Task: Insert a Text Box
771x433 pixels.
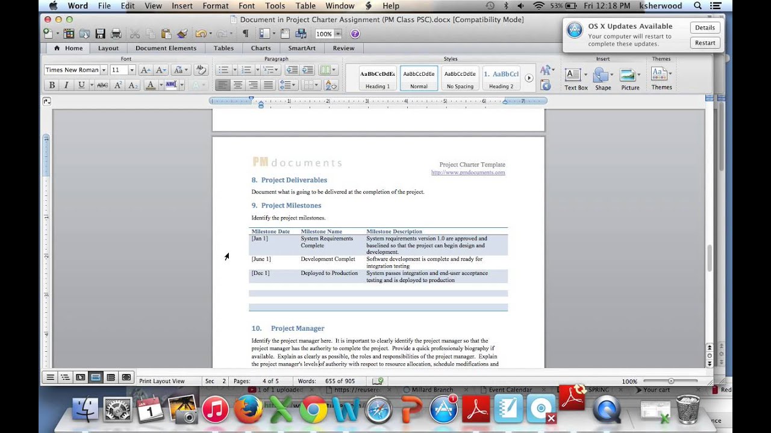Action: pos(575,79)
